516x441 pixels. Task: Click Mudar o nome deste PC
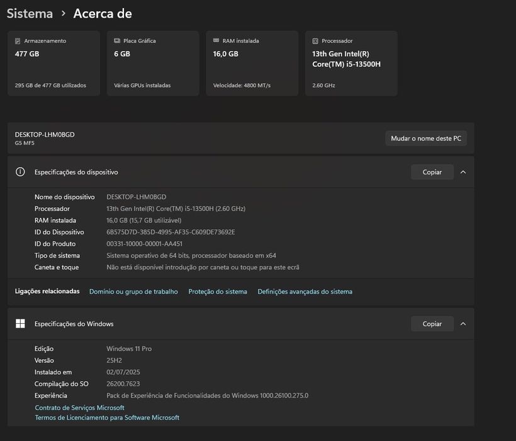pyautogui.click(x=426, y=139)
